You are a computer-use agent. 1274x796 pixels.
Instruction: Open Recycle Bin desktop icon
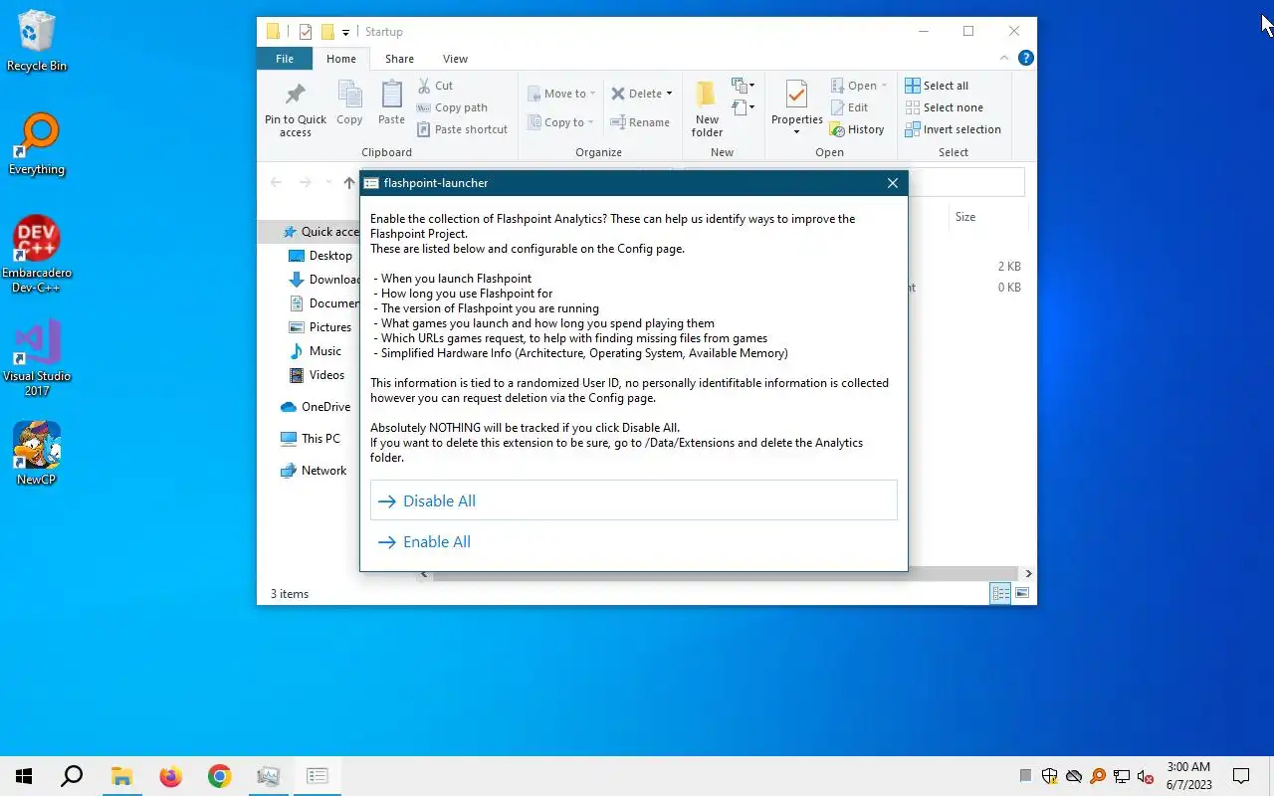tap(37, 42)
